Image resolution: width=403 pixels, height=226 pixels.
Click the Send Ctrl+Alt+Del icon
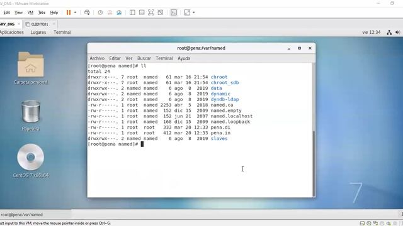pyautogui.click(x=87, y=13)
